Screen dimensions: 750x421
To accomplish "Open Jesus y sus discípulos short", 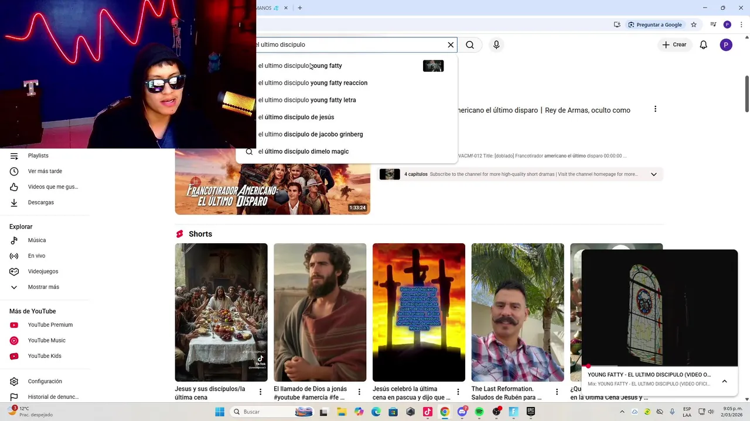I will coord(221,312).
